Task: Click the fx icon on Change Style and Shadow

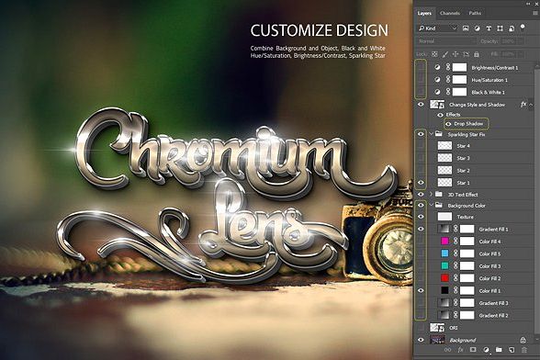Action: (x=523, y=105)
